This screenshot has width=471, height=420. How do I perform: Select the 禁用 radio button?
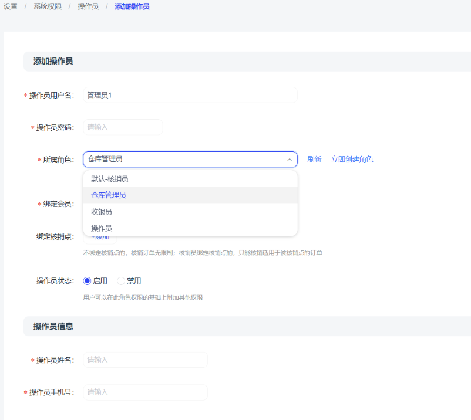tap(121, 281)
